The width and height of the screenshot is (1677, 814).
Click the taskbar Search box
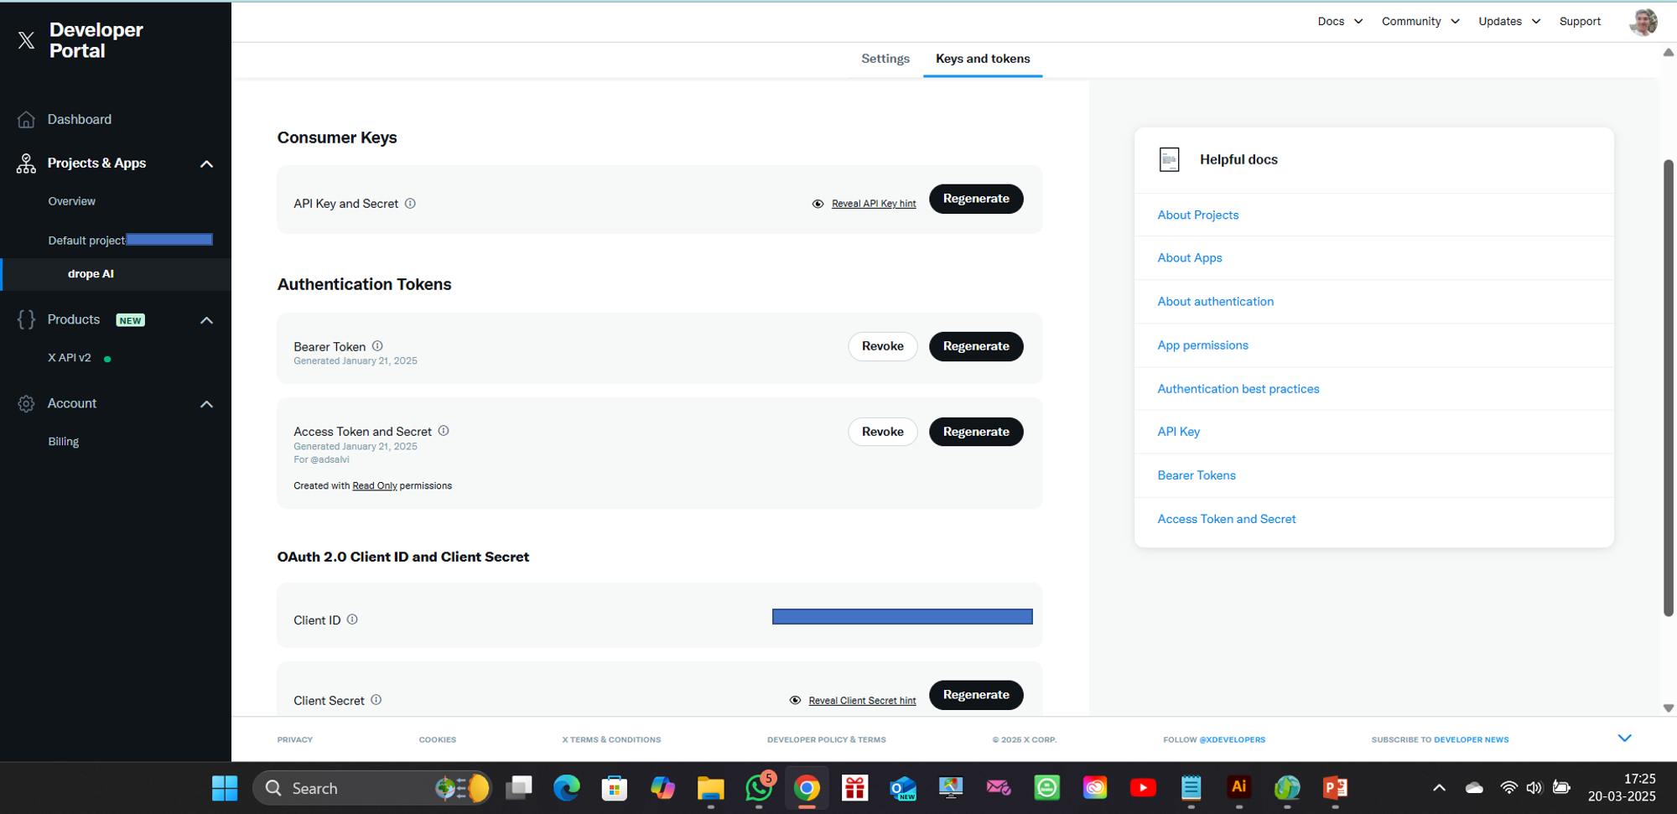click(373, 788)
